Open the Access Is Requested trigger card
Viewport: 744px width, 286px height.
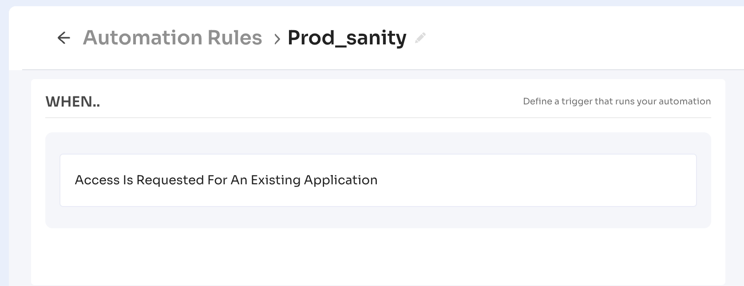[378, 180]
